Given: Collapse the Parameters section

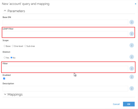Looking at the screenshot, I should (5, 11).
